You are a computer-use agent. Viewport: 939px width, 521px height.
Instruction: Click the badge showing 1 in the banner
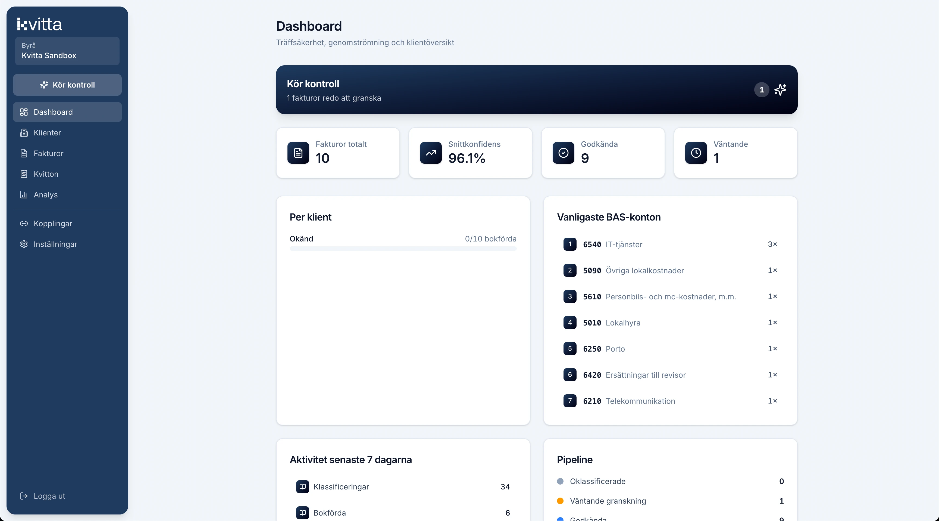[x=762, y=90]
